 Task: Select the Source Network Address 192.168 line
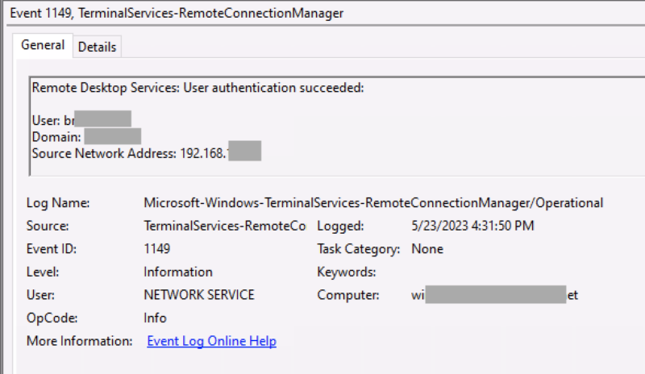point(147,153)
